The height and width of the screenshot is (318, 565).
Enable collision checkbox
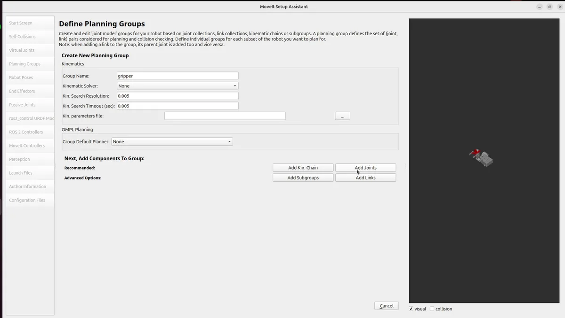click(432, 309)
